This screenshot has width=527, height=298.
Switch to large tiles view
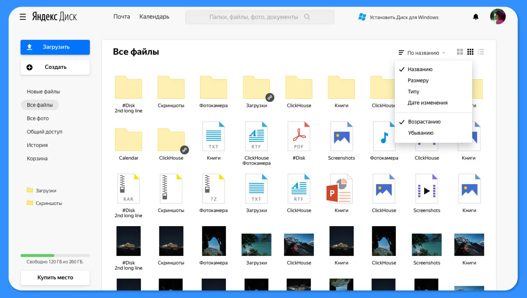pyautogui.click(x=460, y=52)
